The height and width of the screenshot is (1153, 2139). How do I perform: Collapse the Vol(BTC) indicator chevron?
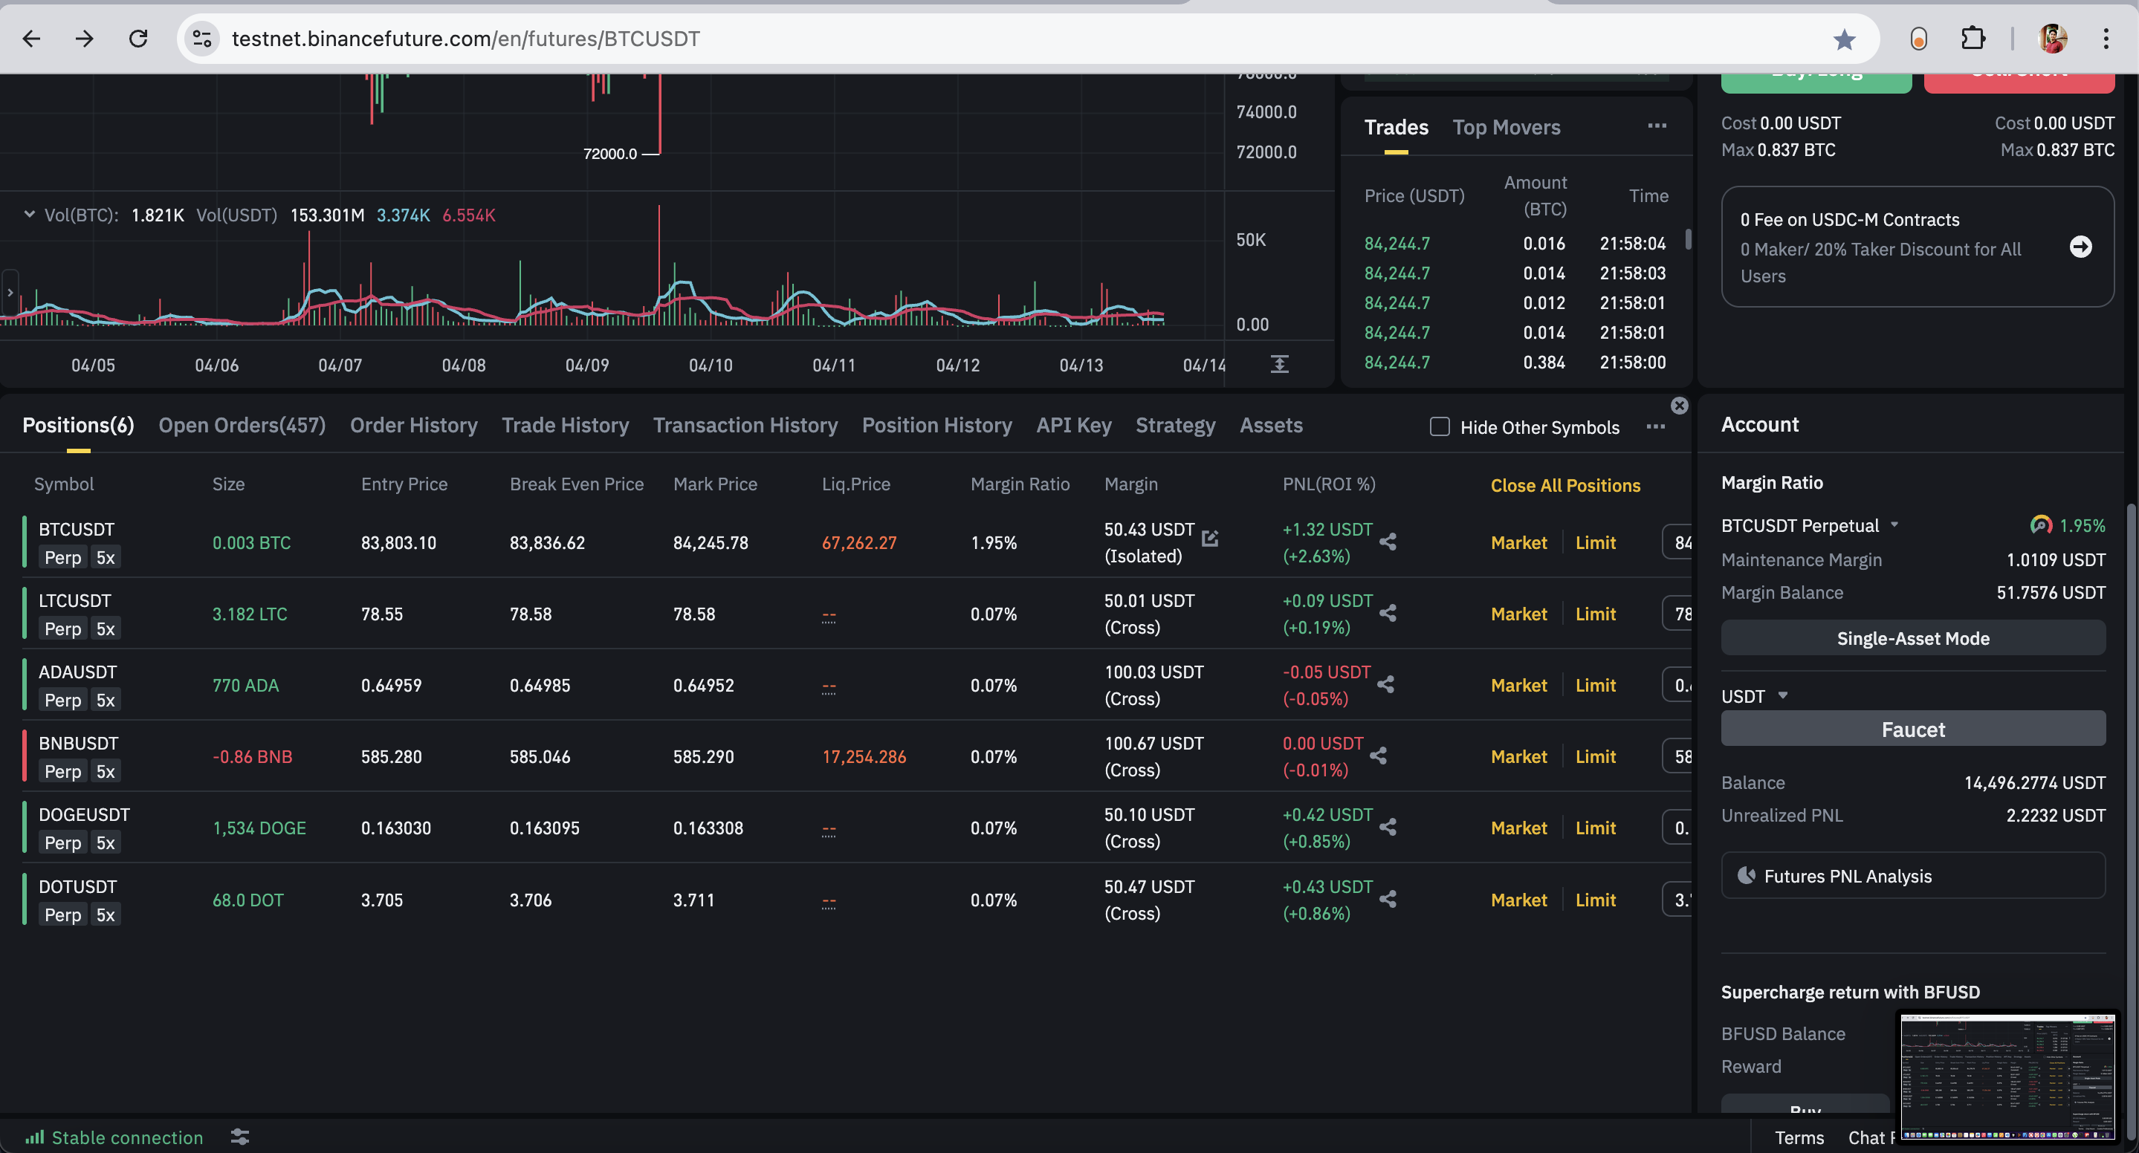(x=30, y=214)
